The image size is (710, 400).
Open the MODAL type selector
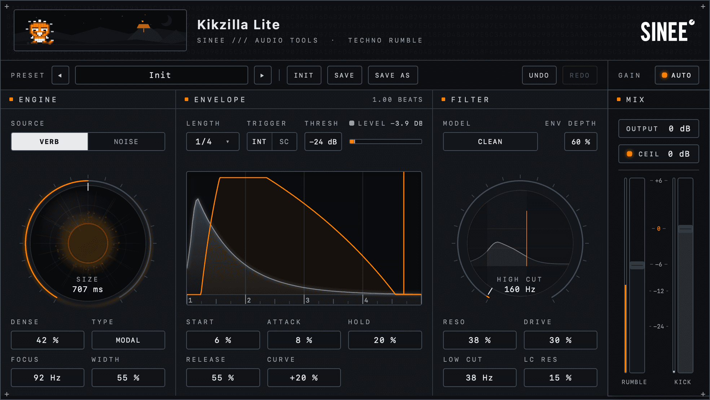(x=128, y=340)
